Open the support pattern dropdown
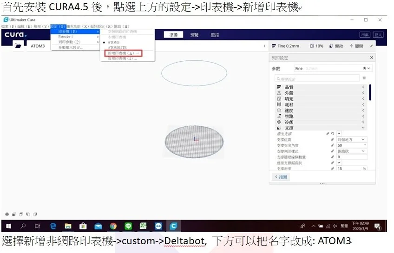Viewport: 394px width, 253px height. [352, 151]
